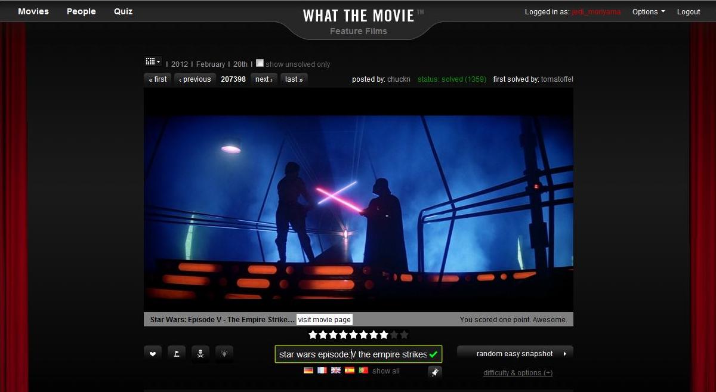
Task: Click the lightbulb hint icon
Action: click(x=224, y=354)
